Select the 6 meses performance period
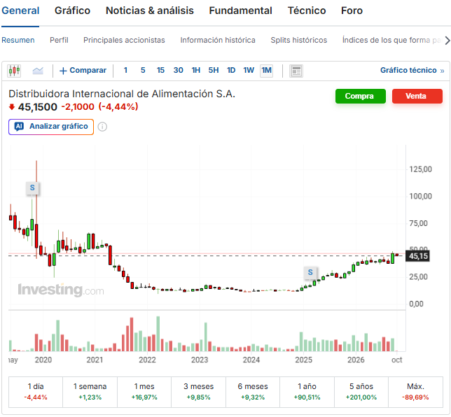The width and height of the screenshot is (451, 417). 253,392
